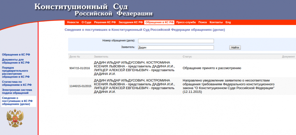
Task: Open the Новости menu item
Action: click(x=73, y=22)
